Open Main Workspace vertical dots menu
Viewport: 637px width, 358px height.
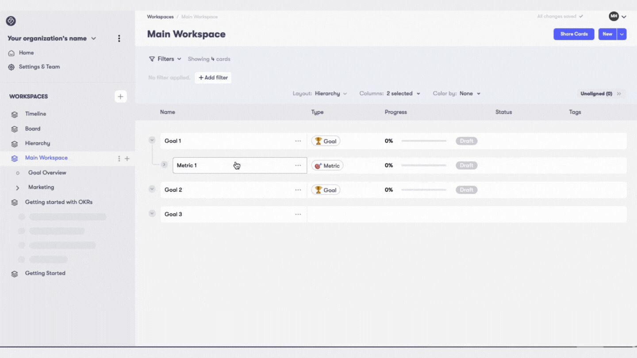click(119, 158)
